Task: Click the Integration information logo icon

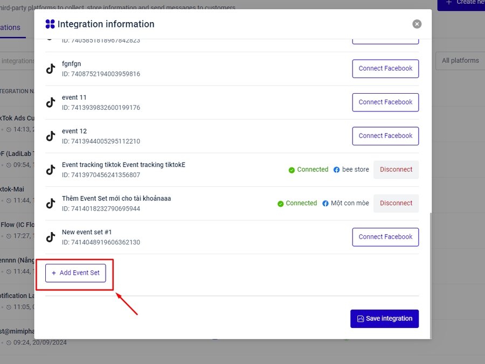Action: 50,24
